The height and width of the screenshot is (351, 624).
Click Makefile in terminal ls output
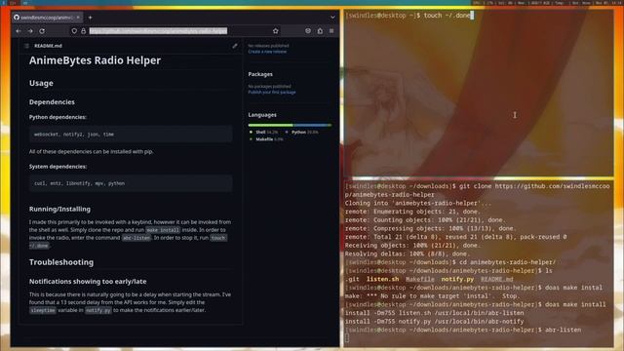[x=420, y=280]
